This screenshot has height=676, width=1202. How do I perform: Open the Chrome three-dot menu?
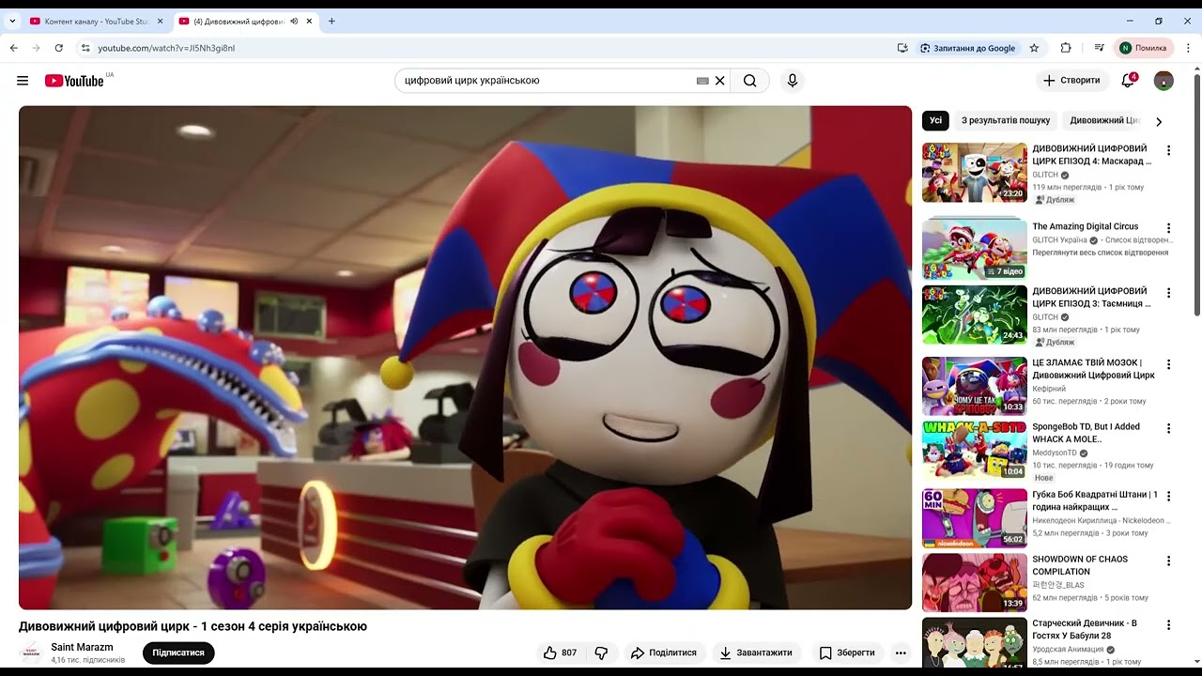click(x=1188, y=48)
